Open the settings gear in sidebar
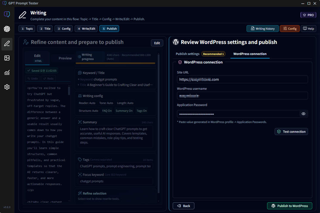 click(x=7, y=87)
